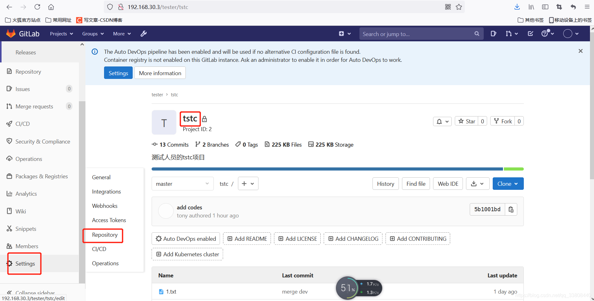Select Access Tokens in the Settings flyout

(x=109, y=220)
